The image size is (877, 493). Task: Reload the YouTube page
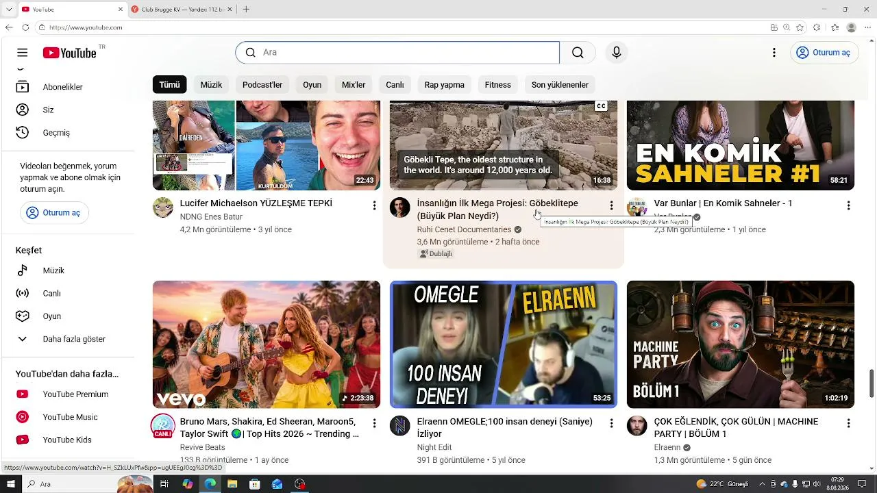[x=25, y=27]
